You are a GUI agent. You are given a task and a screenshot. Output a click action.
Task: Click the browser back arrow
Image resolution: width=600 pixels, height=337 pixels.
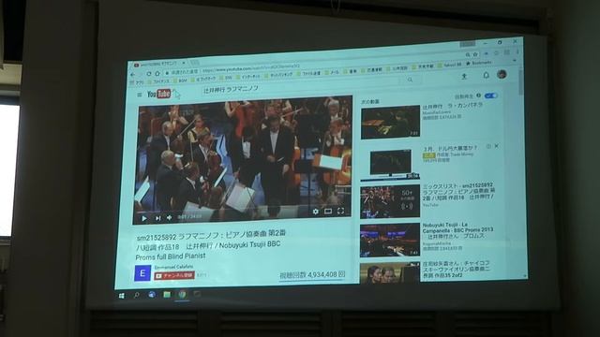pyautogui.click(x=133, y=75)
